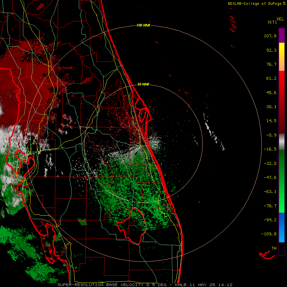287x287 pixels.
Task: Click the NEXLAB-College of DuPage watermark text
Action: click(255, 4)
